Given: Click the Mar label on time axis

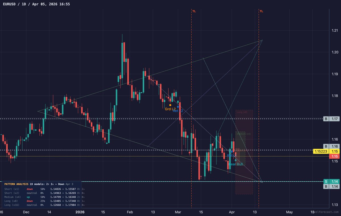Looking at the screenshot, I should coord(178,212).
